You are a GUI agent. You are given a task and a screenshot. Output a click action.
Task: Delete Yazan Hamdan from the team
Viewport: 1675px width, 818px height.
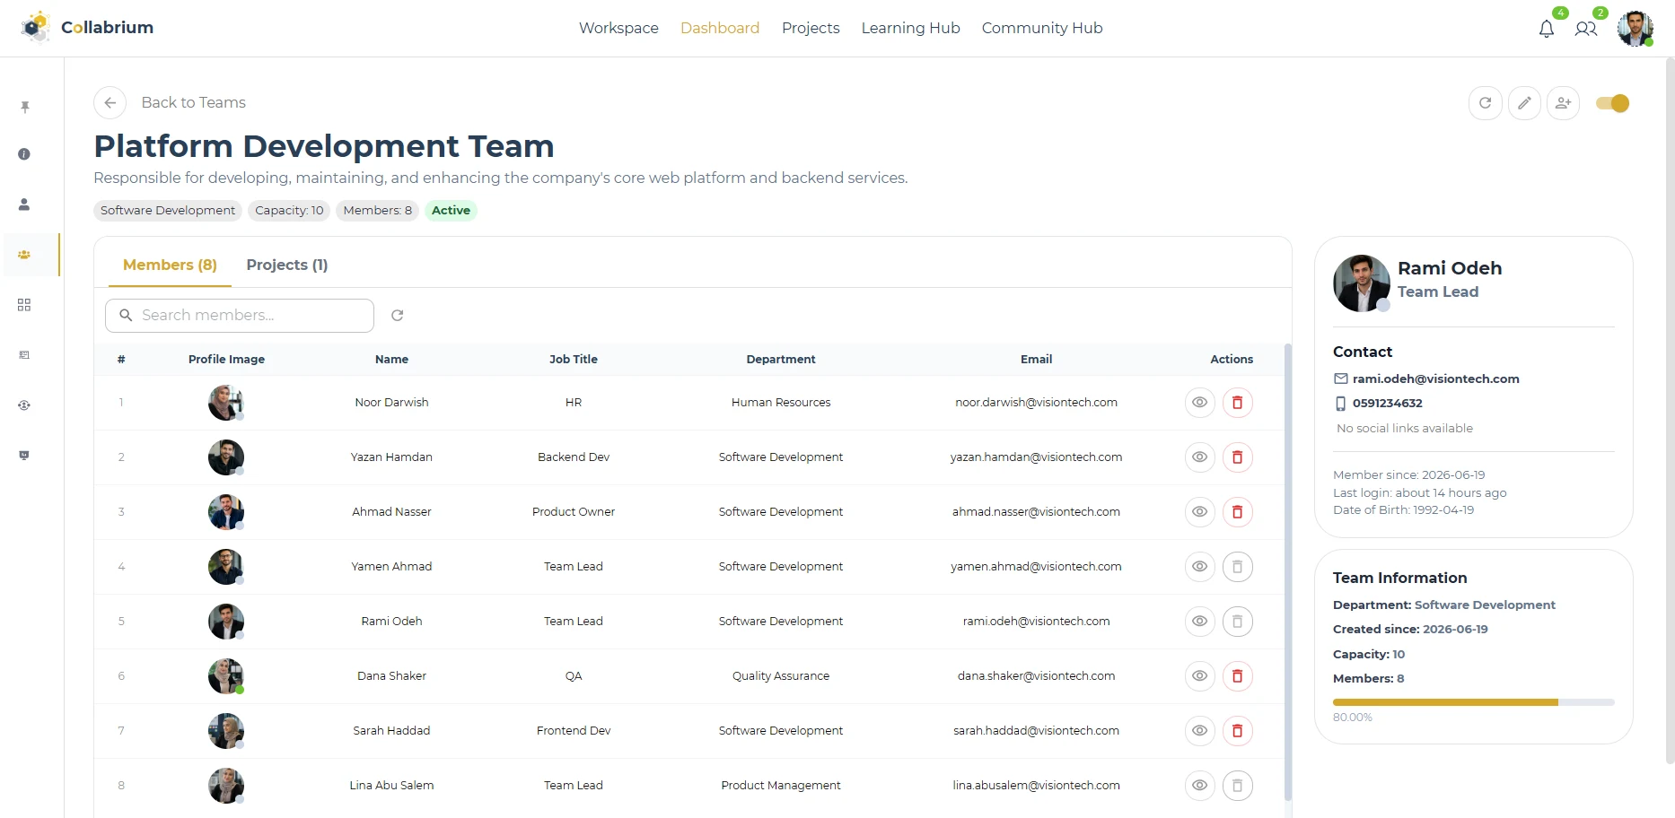click(1237, 457)
